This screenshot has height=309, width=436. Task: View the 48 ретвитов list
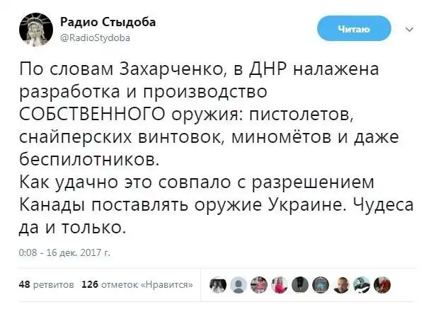coord(45,284)
